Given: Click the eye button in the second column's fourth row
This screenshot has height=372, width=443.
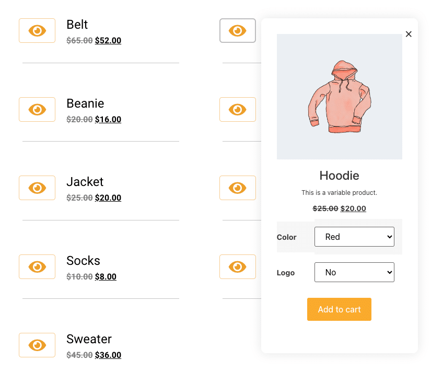Looking at the screenshot, I should pos(238,266).
